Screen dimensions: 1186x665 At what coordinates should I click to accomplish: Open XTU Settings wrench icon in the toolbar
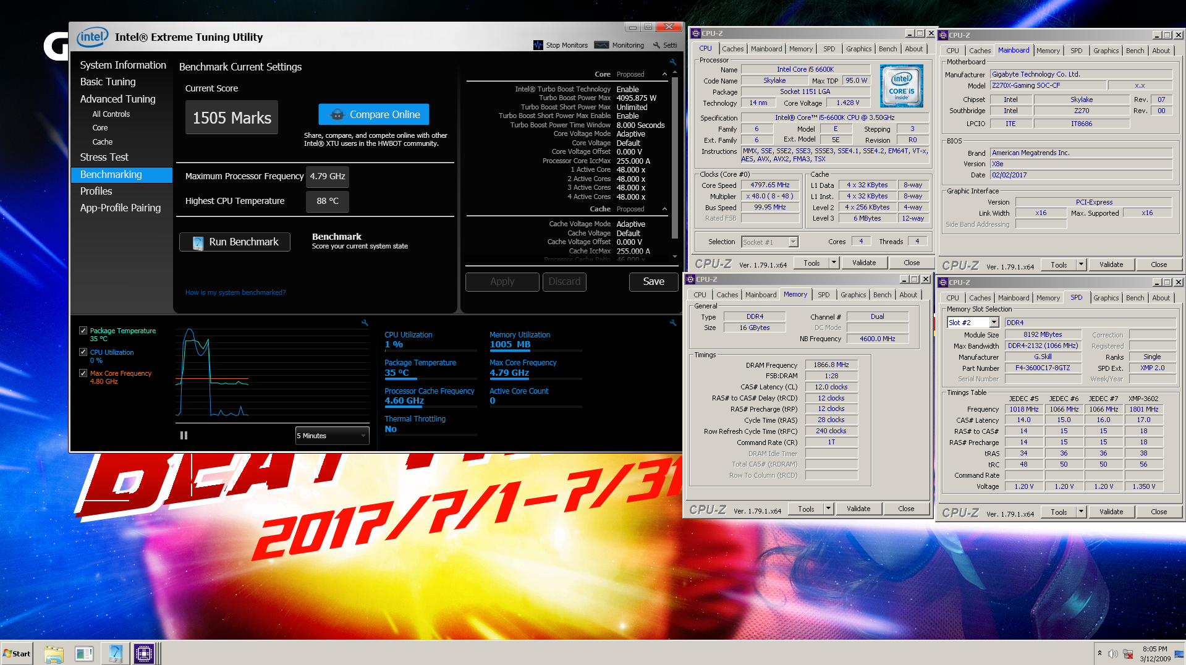(656, 45)
